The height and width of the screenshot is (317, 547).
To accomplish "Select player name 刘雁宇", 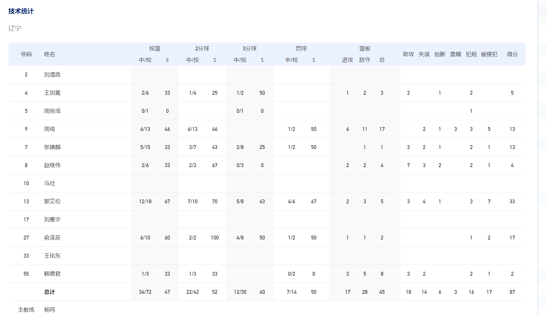I will pyautogui.click(x=52, y=220).
